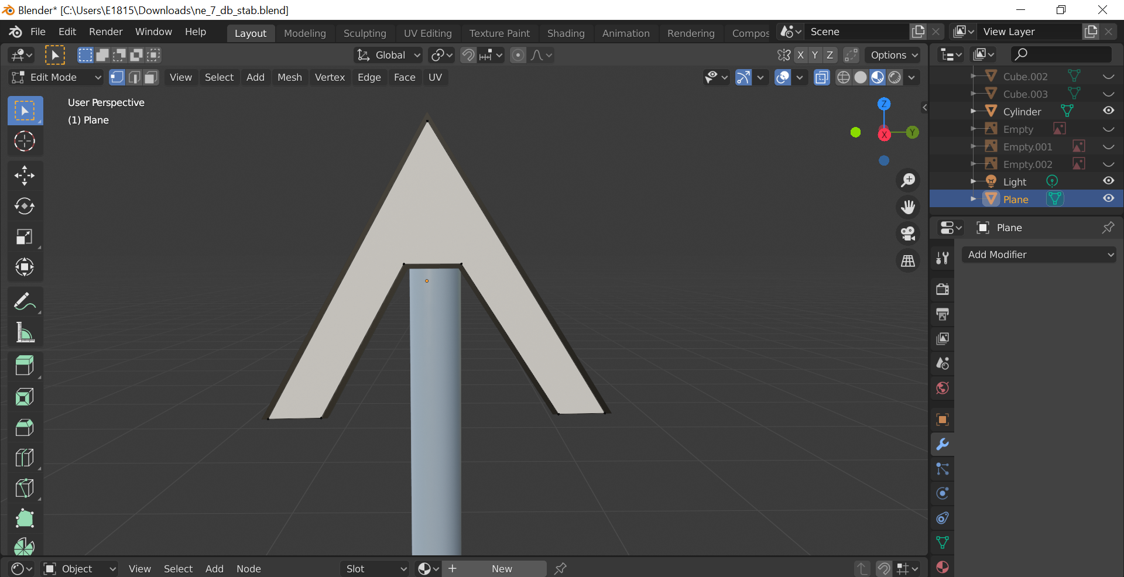This screenshot has height=577, width=1124.
Task: Choose the Measure tool
Action: (25, 333)
